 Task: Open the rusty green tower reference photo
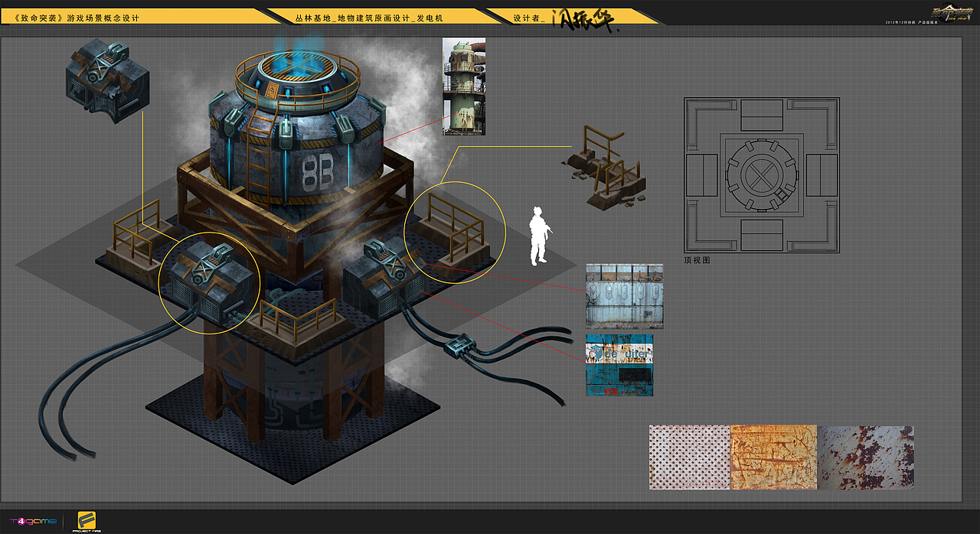(x=464, y=87)
